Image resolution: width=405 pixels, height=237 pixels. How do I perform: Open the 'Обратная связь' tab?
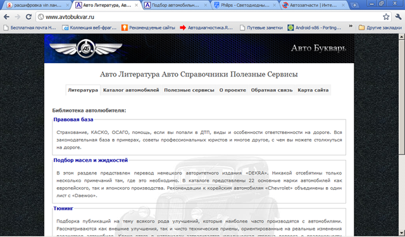tap(271, 90)
